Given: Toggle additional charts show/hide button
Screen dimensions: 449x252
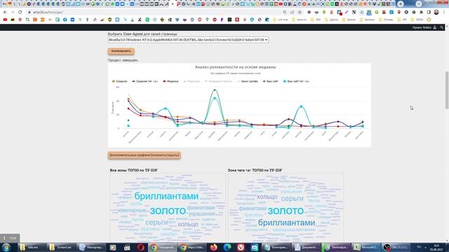Looking at the screenshot, I should pyautogui.click(x=145, y=155).
